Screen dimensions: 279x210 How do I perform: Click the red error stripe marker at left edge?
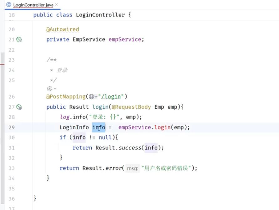coord(2,64)
